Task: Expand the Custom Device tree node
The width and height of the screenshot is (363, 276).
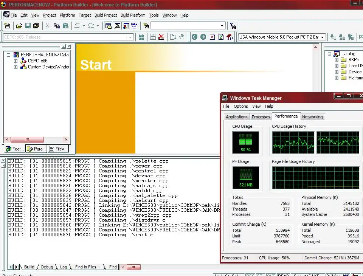Action: coord(16,67)
